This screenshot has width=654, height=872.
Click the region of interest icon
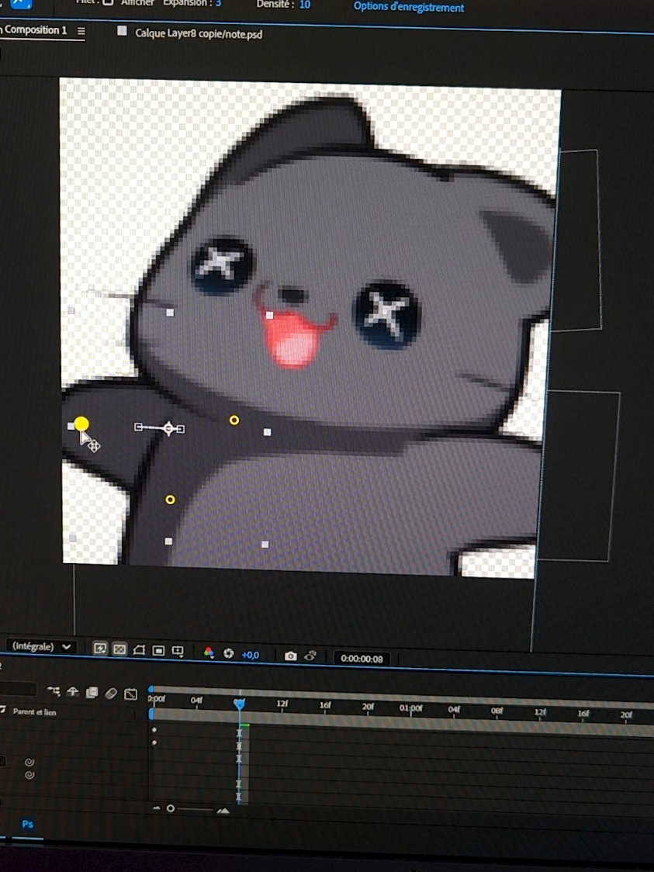point(158,650)
